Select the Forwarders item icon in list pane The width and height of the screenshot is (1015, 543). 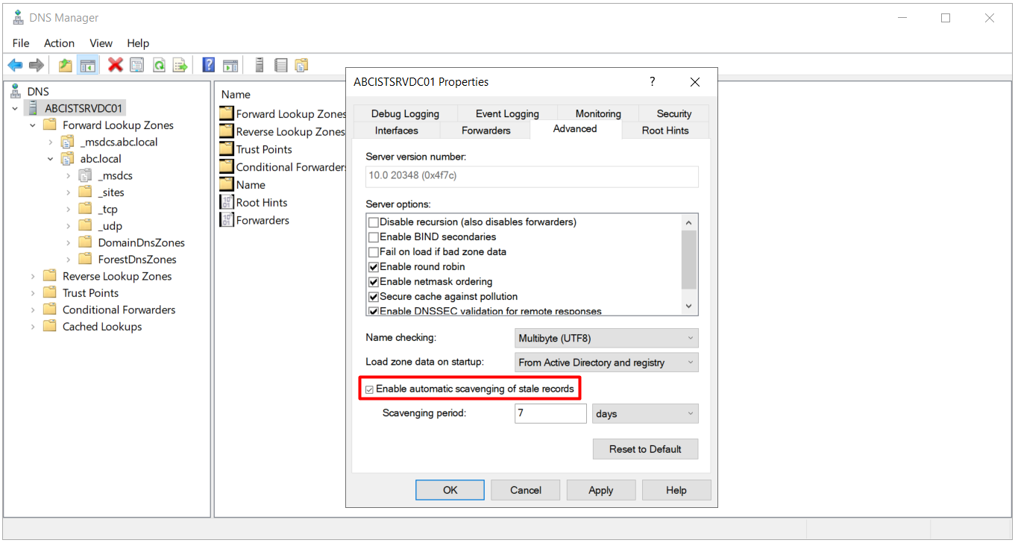227,220
